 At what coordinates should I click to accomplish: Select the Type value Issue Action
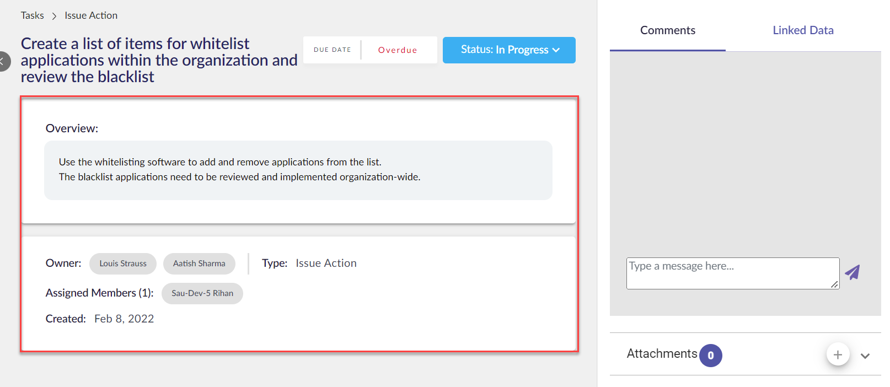point(326,264)
